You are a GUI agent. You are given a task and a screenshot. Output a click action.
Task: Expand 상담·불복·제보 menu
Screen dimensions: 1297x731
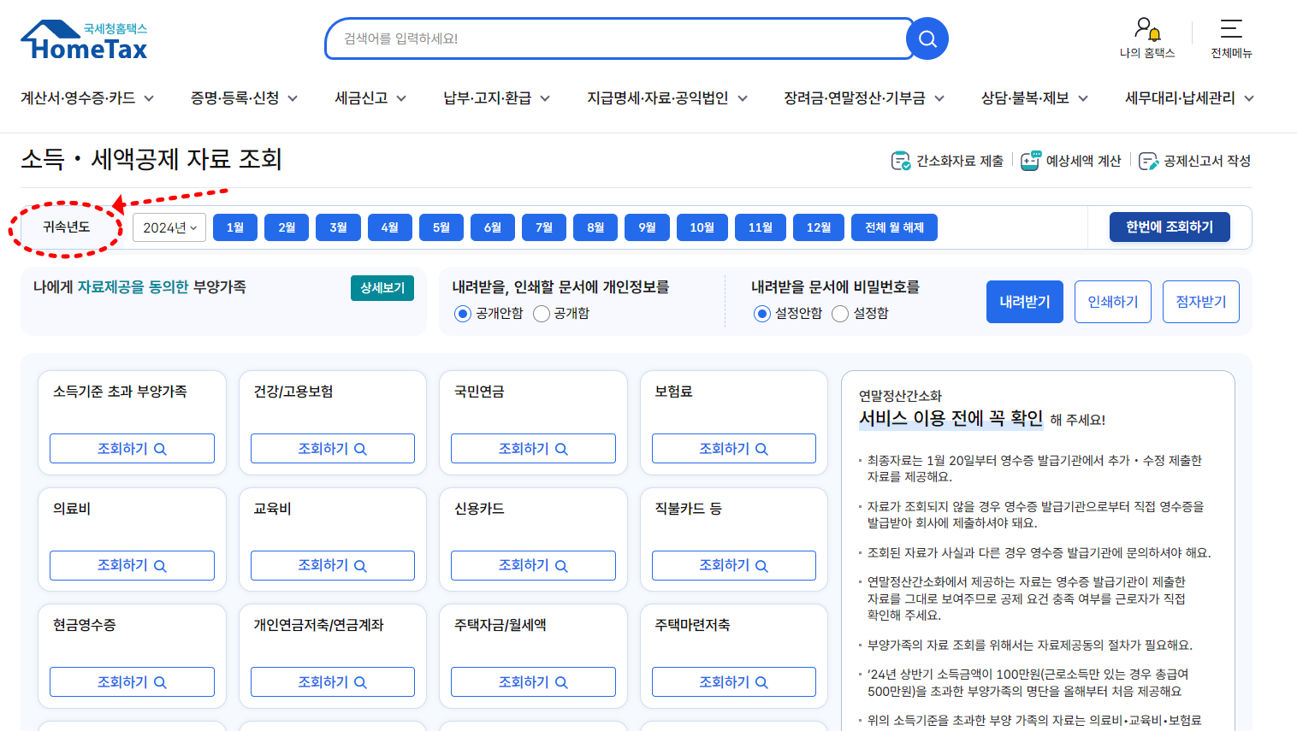point(1034,98)
